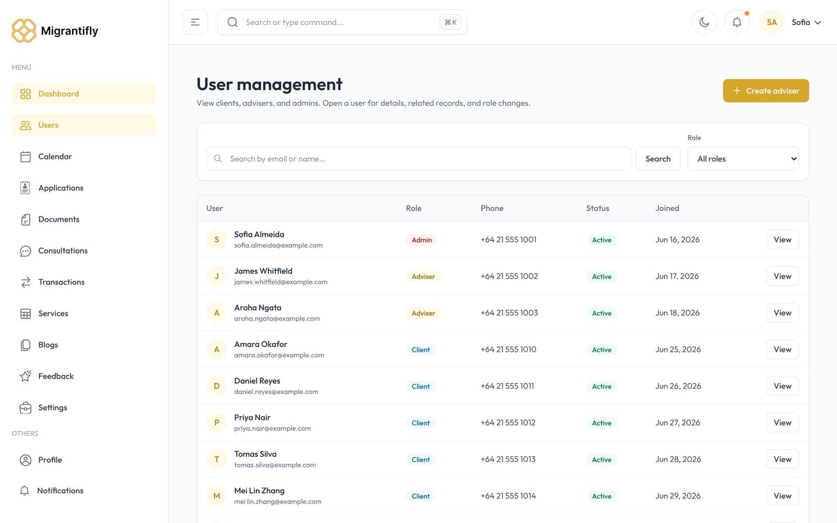Open the Blogs section
Screen dimensions: 837x523
[84, 345]
